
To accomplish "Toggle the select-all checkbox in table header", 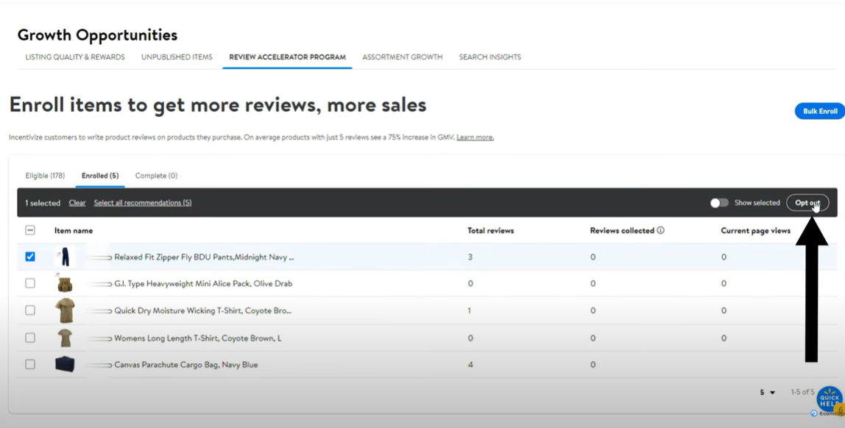I will click(x=30, y=230).
